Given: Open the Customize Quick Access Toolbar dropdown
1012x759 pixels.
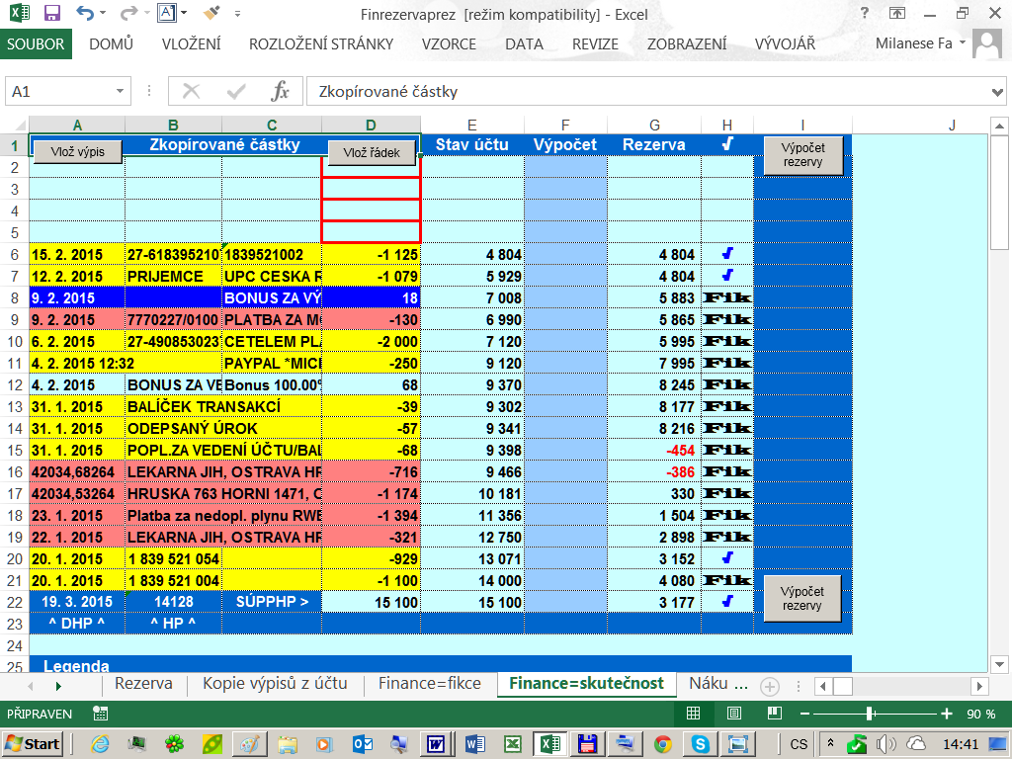Looking at the screenshot, I should [x=237, y=15].
